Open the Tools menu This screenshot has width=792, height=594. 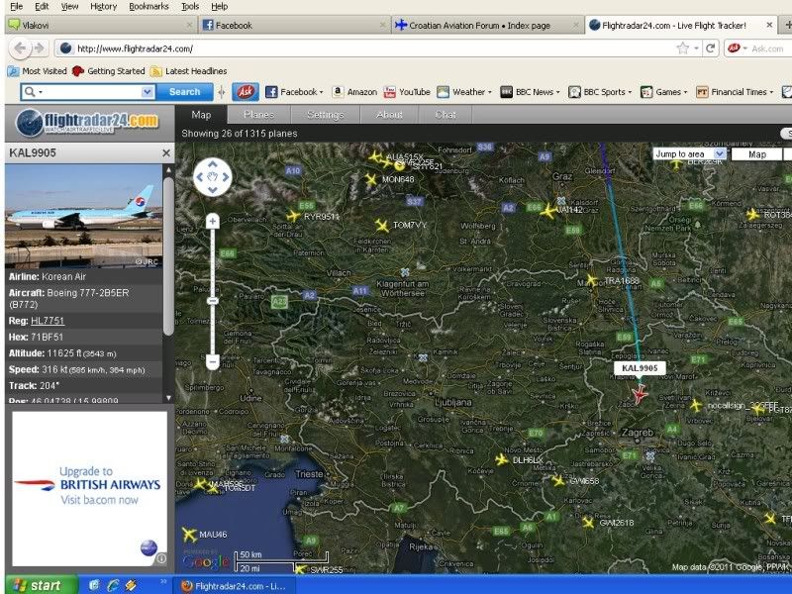190,6
